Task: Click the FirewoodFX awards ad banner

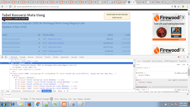Action: 169,26
